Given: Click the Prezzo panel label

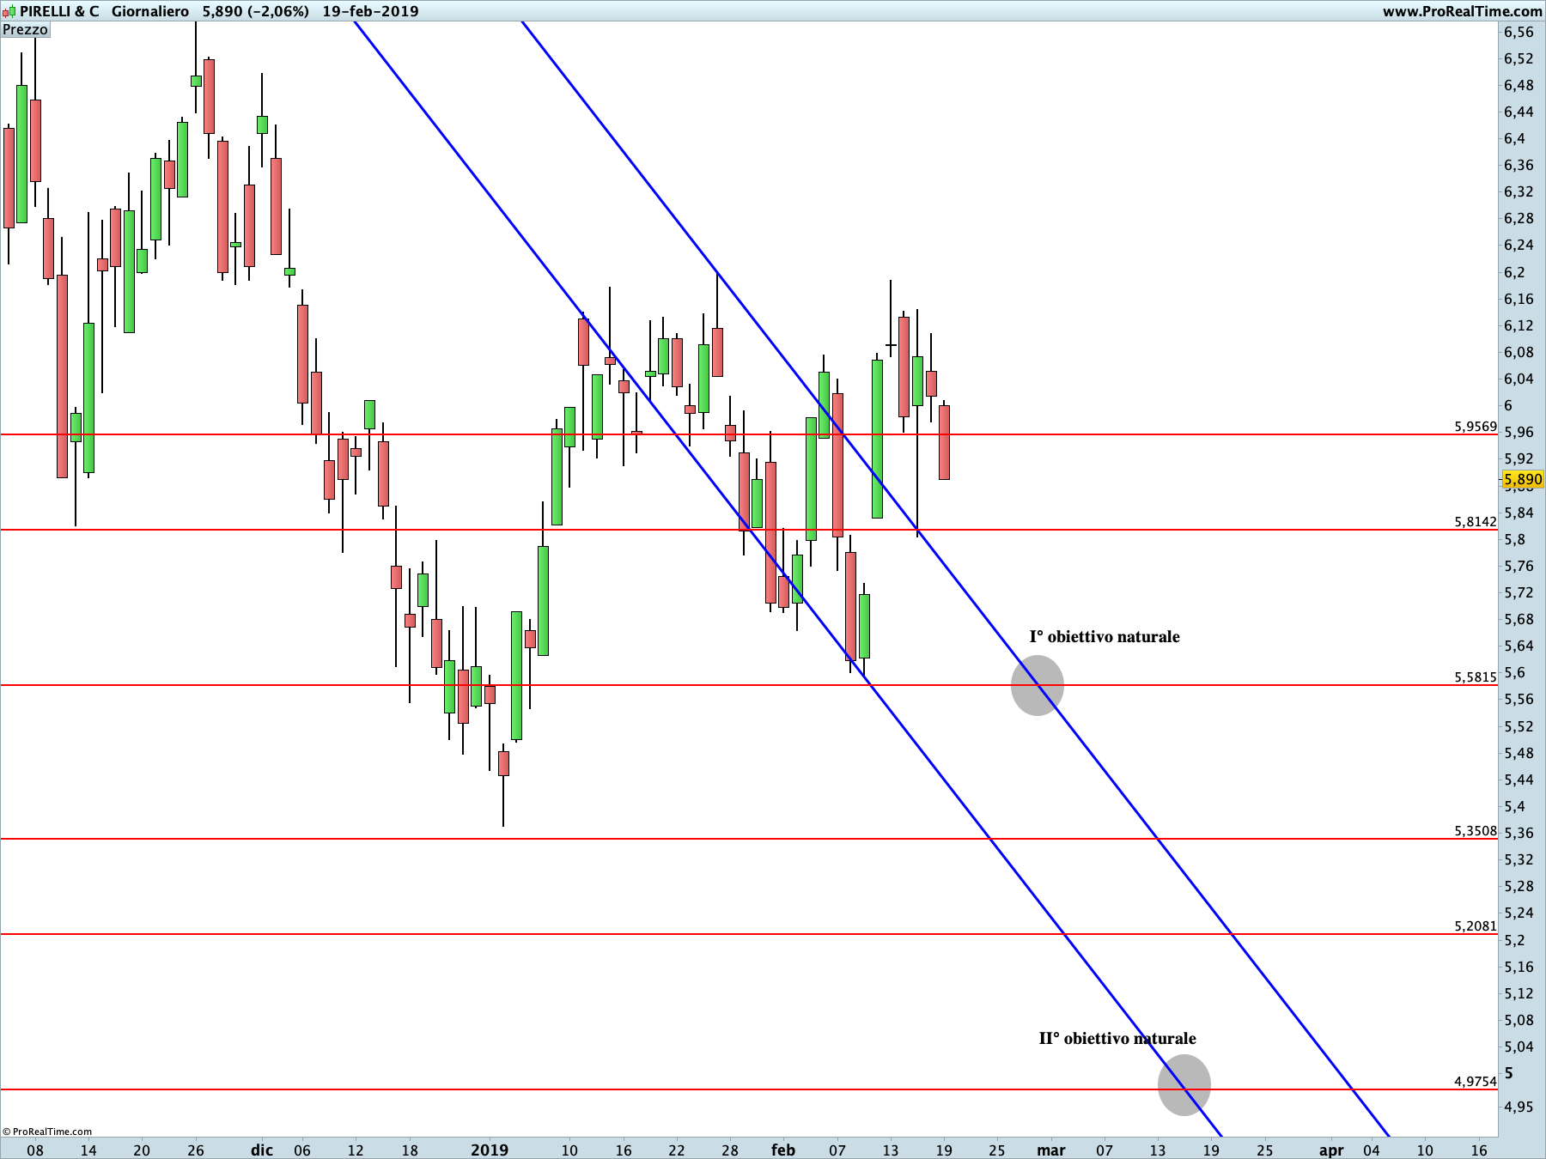Looking at the screenshot, I should tap(25, 30).
